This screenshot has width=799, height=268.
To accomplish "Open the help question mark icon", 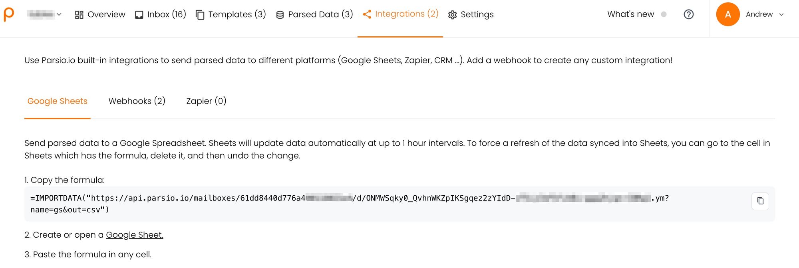I will click(688, 14).
